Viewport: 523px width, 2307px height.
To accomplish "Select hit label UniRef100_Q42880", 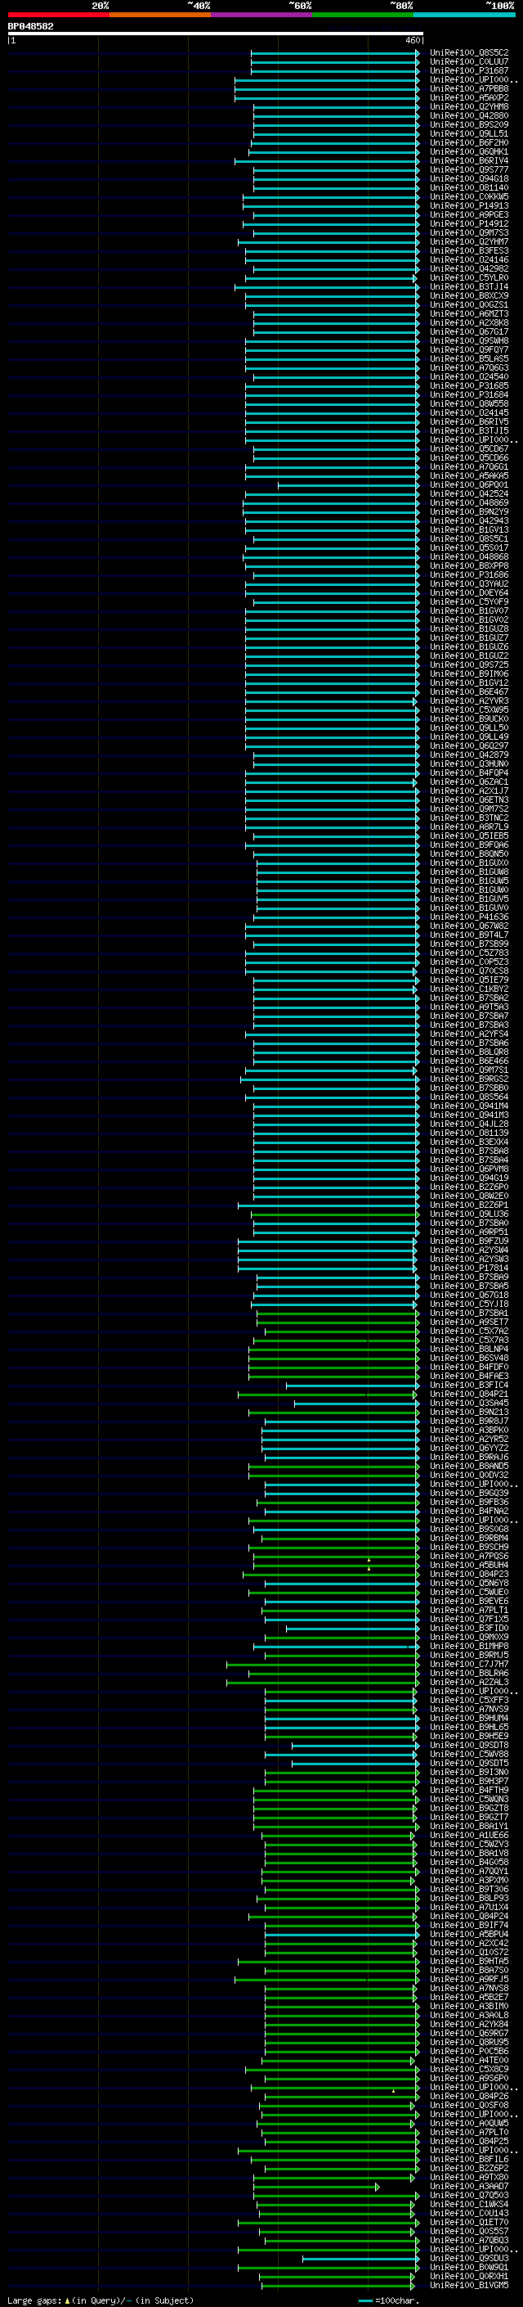I will [x=469, y=115].
